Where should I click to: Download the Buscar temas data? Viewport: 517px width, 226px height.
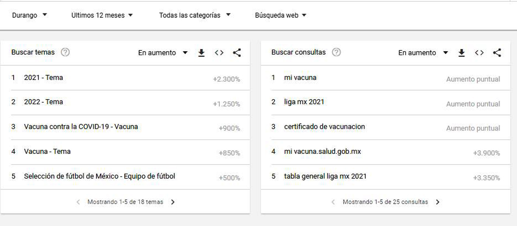click(x=201, y=53)
